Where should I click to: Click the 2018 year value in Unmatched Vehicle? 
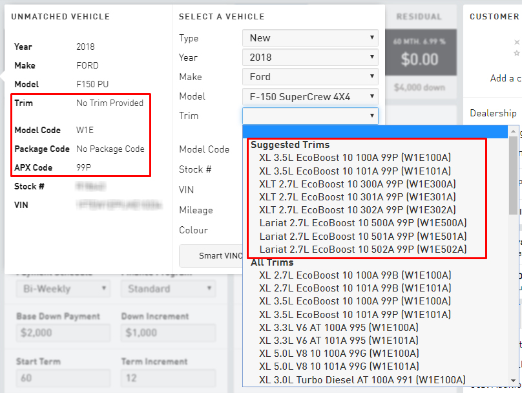(85, 47)
